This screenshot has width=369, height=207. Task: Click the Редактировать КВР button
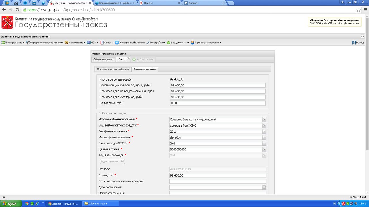coord(112,162)
